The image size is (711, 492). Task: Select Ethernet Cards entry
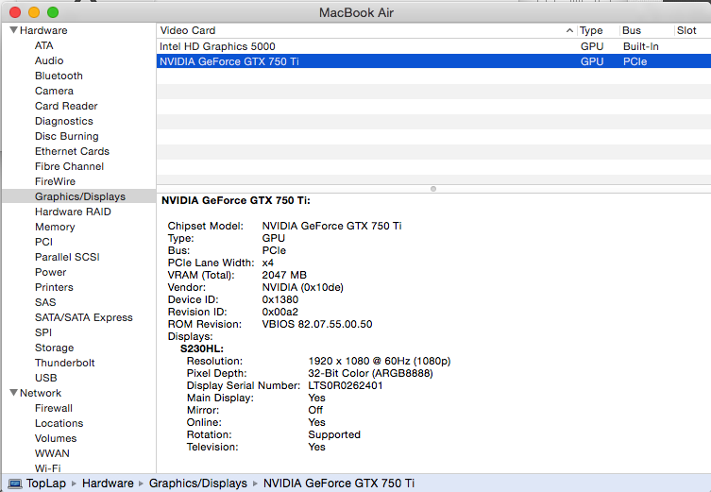(72, 151)
